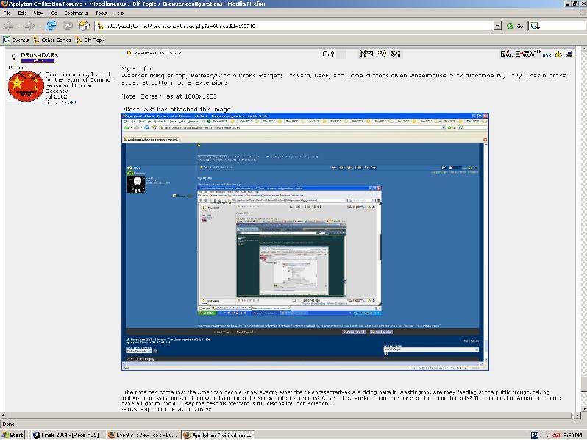Click the attached screenshot image in the post
This screenshot has height=440, width=587.
point(304,243)
